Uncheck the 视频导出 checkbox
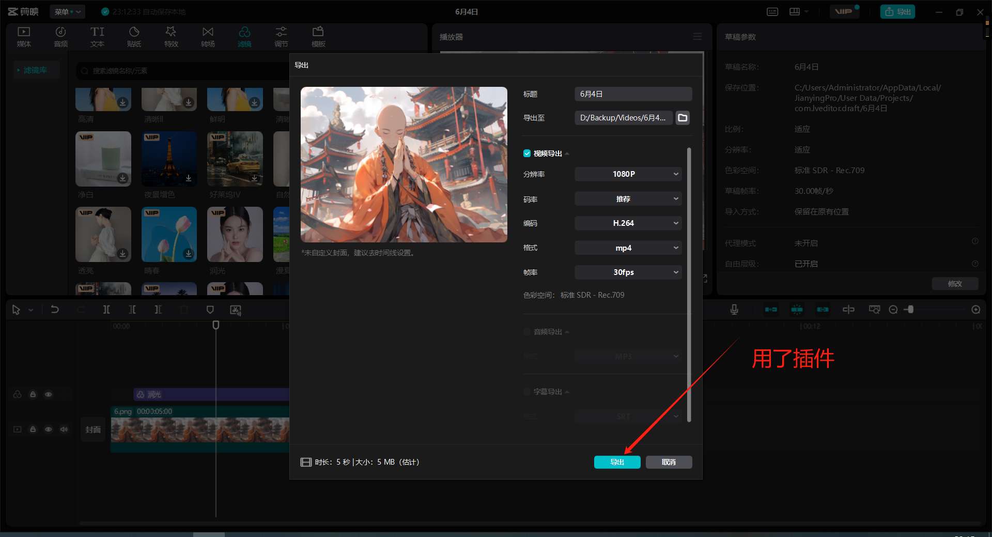Viewport: 992px width, 537px height. 527,154
